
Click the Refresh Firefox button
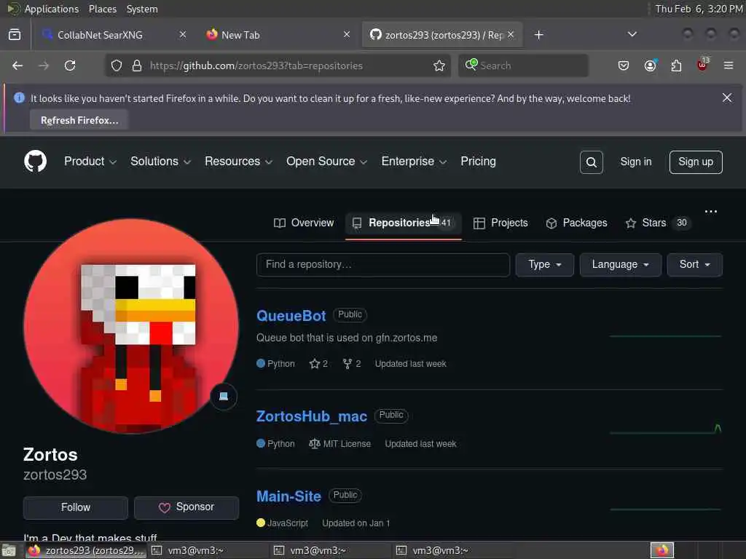point(79,120)
